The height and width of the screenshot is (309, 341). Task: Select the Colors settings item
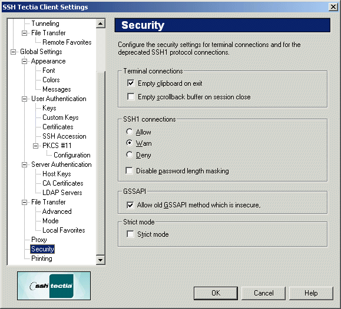pyautogui.click(x=51, y=80)
